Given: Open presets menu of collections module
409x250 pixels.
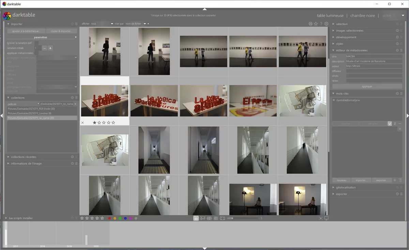Looking at the screenshot, I should (76, 98).
